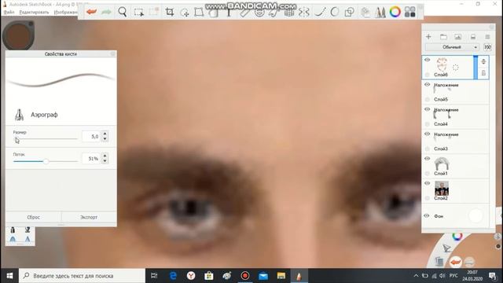Screen dimensions: 503x283
Task: Click the layer opacity field 100
Action: pyautogui.click(x=487, y=47)
